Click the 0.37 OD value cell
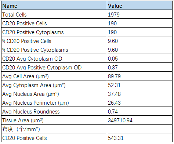Viewport: 174px width, 144px height. 139,67
